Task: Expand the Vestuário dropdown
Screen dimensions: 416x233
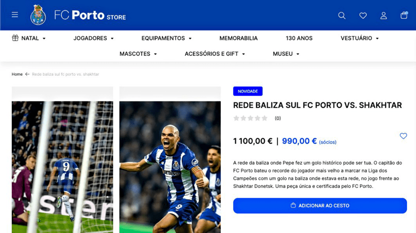Action: (359, 38)
